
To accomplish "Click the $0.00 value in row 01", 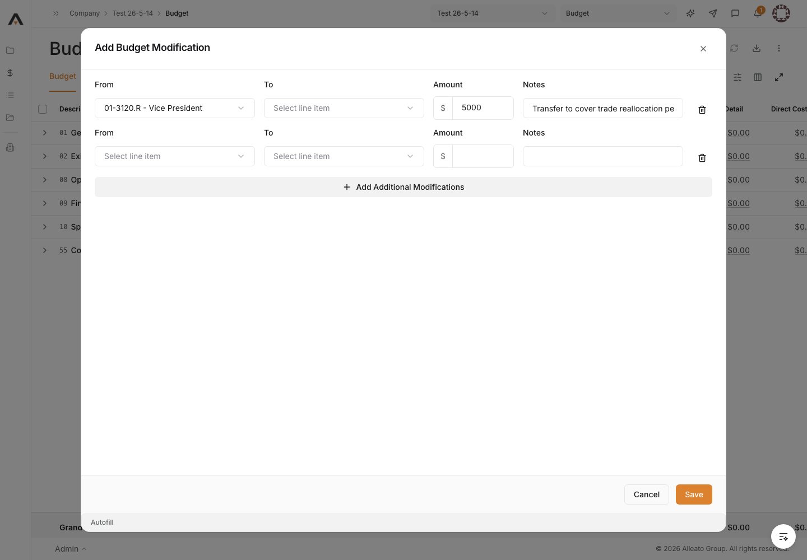I will (739, 133).
